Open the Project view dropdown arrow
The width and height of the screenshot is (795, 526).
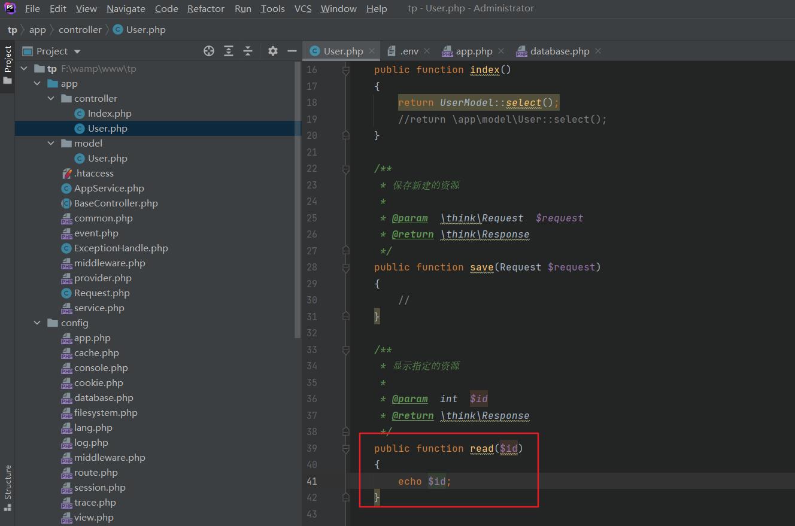point(77,51)
